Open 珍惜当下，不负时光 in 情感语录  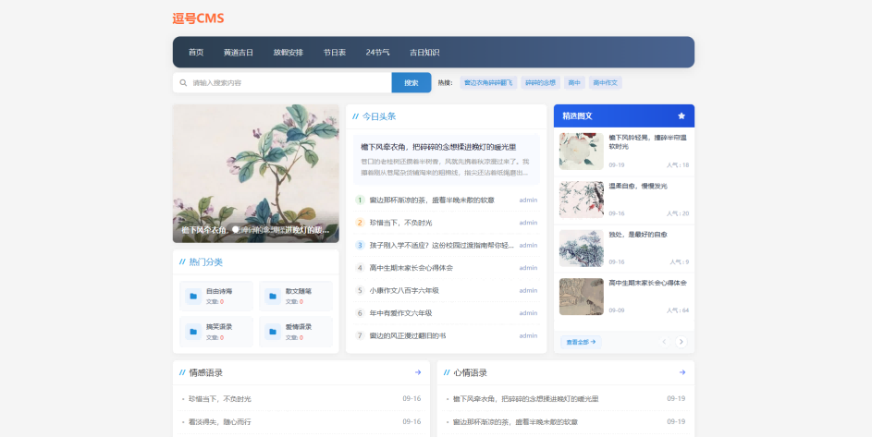pyautogui.click(x=220, y=399)
